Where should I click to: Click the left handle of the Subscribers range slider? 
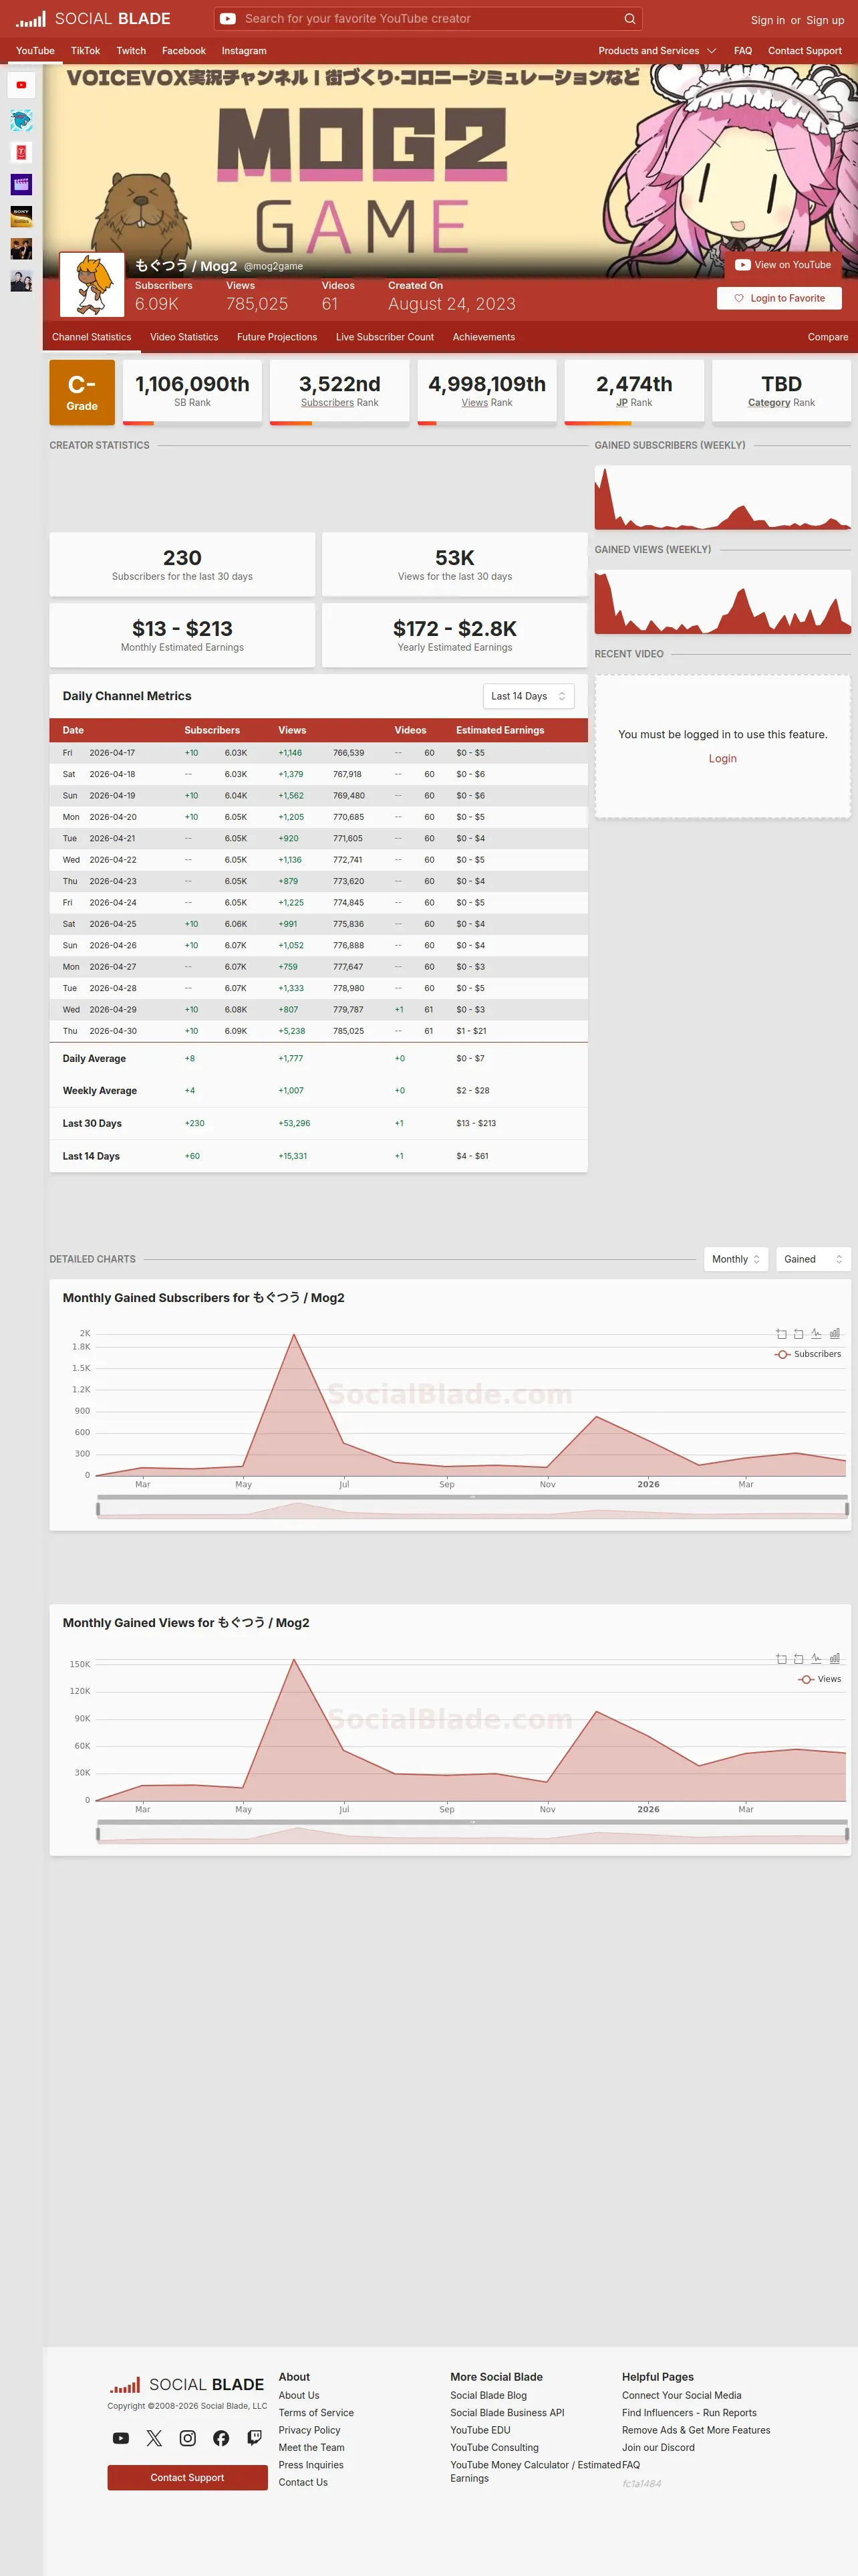[98, 1509]
